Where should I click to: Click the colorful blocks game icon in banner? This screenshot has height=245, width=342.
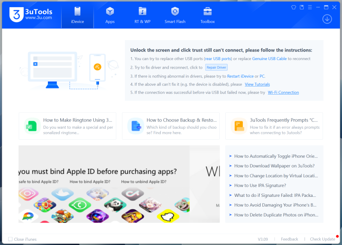pyautogui.click(x=45, y=205)
